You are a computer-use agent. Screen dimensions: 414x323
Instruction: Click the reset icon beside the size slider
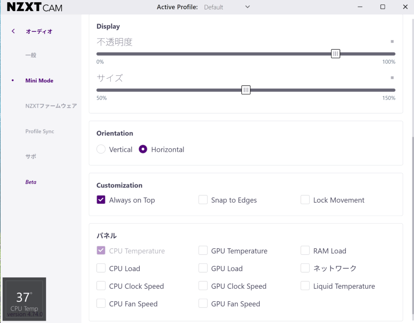tap(392, 78)
